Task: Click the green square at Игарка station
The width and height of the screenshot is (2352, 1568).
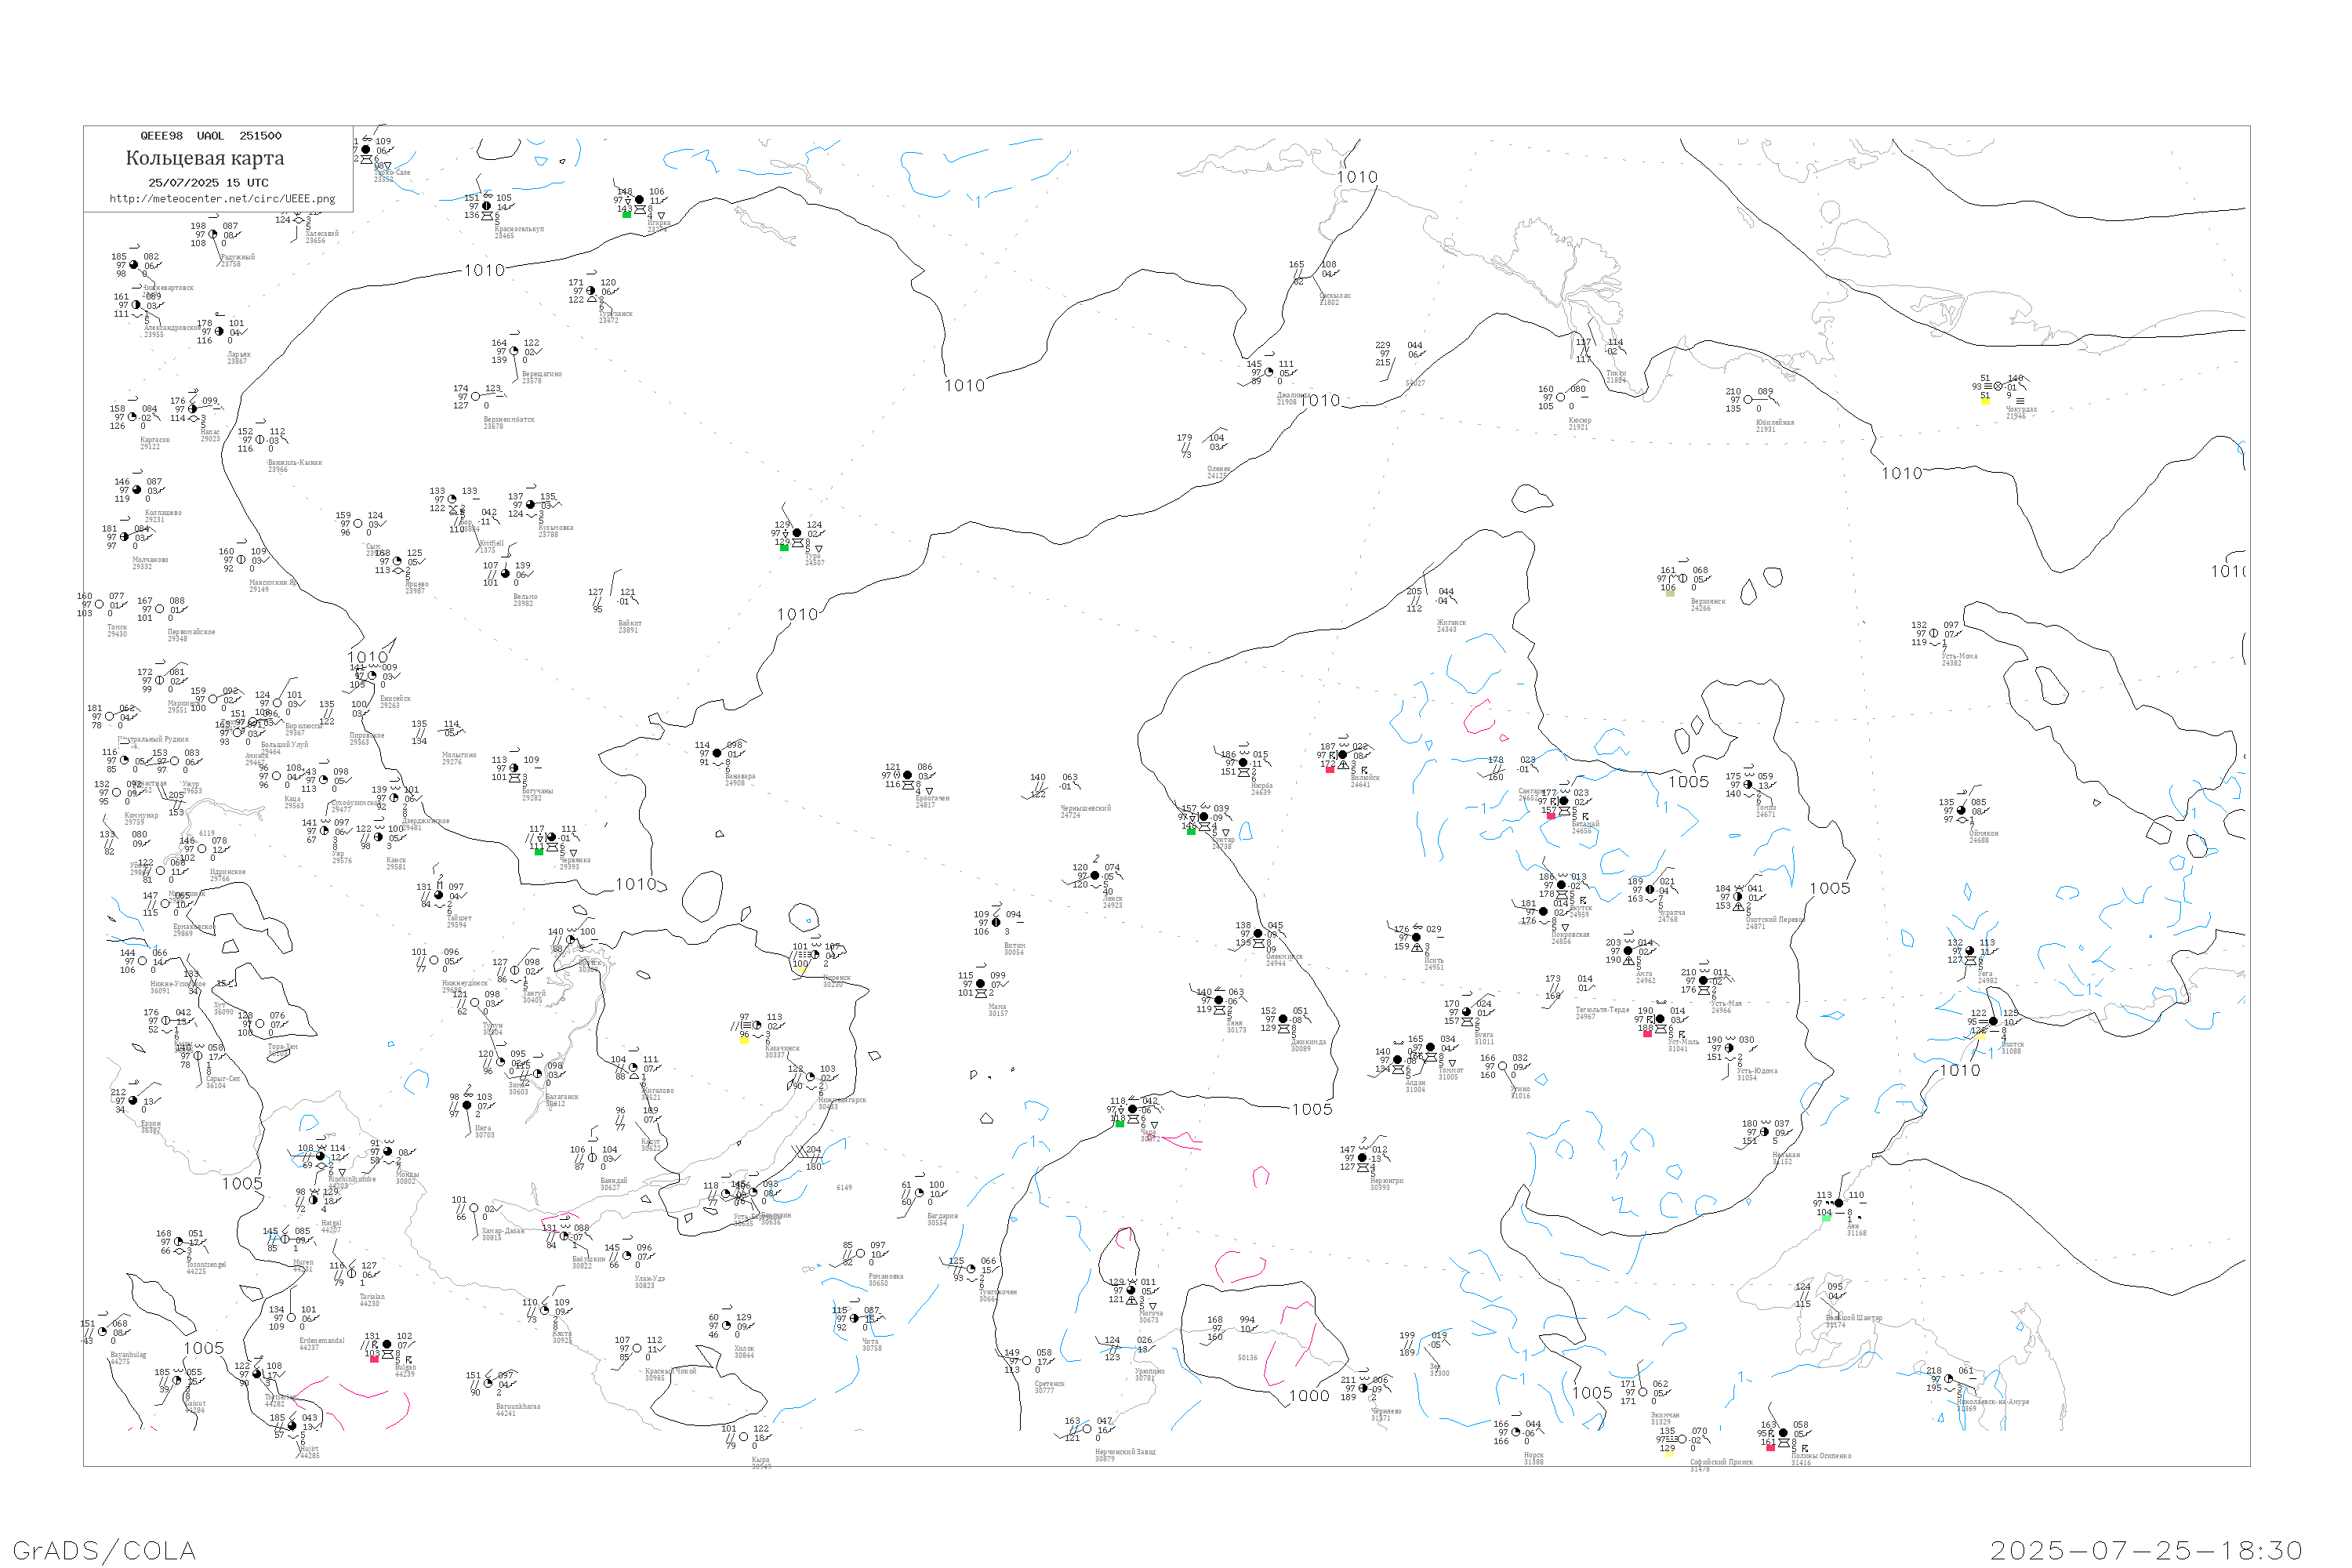Action: click(627, 214)
